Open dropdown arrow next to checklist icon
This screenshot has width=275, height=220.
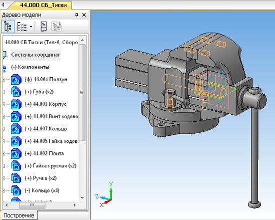coord(31,27)
